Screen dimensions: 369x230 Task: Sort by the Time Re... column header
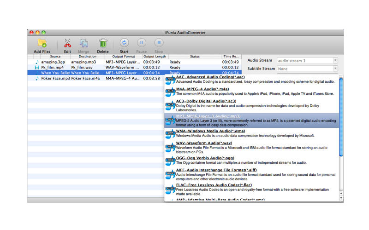coord(231,57)
